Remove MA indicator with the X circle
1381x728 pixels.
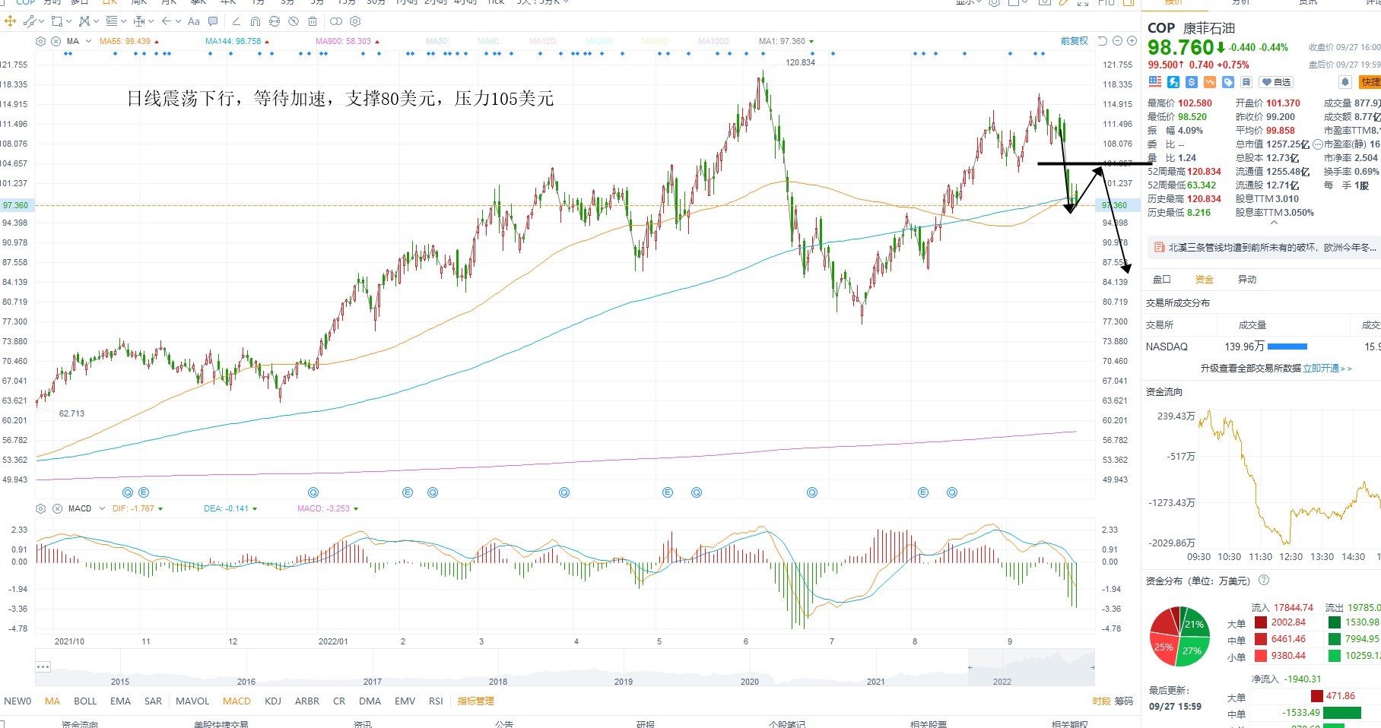coord(56,41)
